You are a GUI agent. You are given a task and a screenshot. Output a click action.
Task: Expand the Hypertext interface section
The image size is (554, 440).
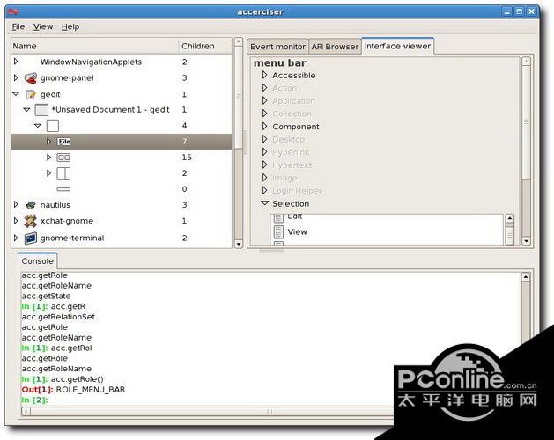(264, 165)
